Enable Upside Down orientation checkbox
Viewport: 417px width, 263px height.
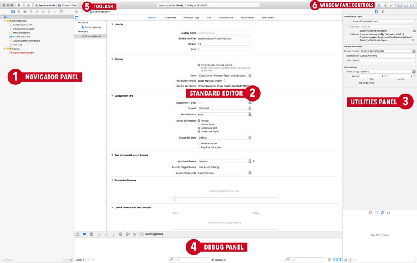(198, 124)
